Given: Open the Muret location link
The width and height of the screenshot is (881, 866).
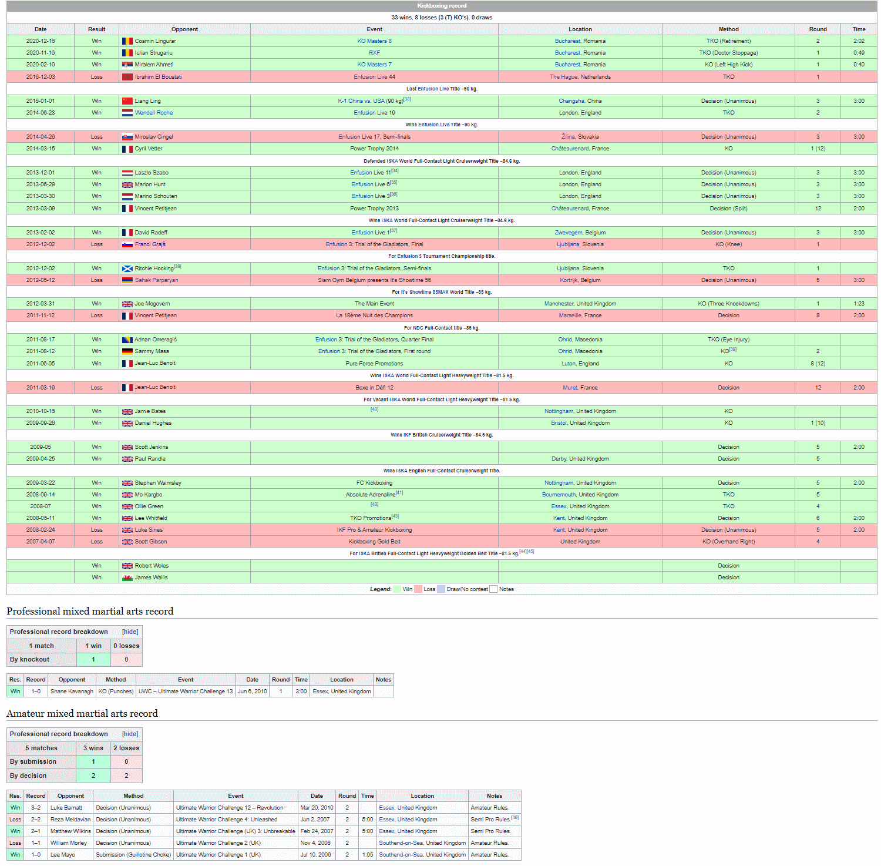Looking at the screenshot, I should point(570,388).
